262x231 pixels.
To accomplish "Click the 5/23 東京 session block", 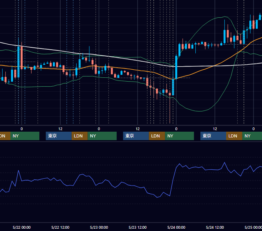I will 136,136.
